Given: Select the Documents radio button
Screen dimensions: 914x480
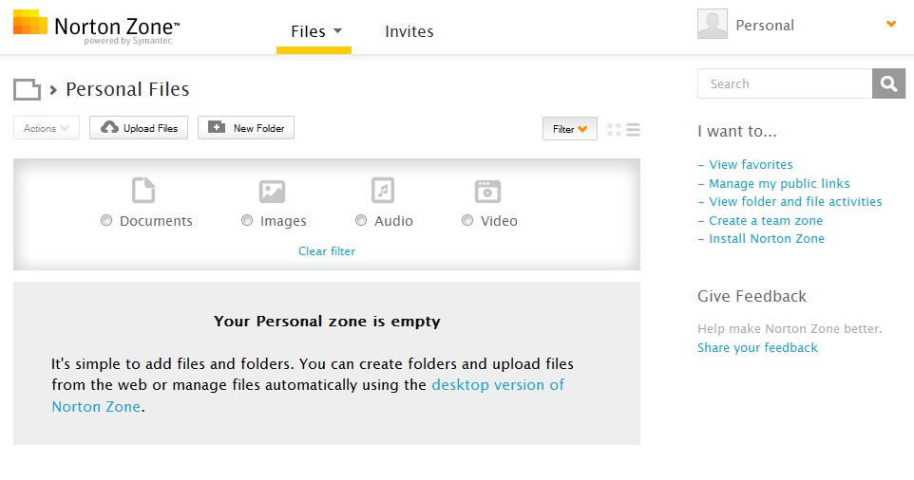Looking at the screenshot, I should tap(106, 221).
